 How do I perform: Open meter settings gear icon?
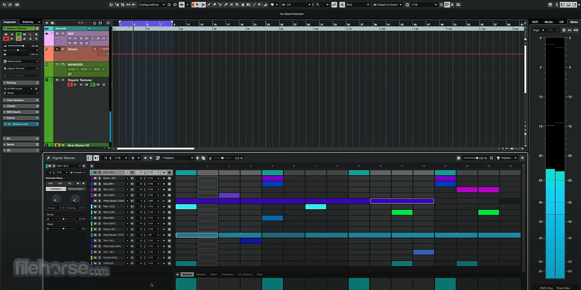[564, 30]
